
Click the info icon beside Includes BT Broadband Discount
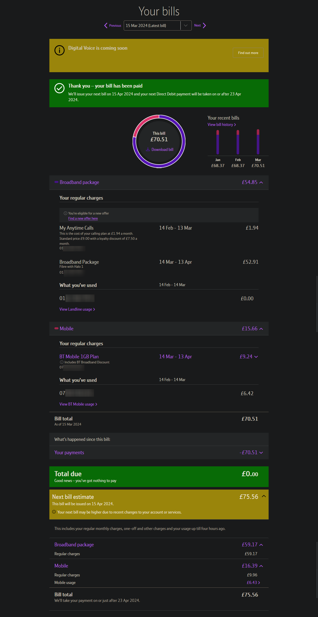pyautogui.click(x=62, y=362)
